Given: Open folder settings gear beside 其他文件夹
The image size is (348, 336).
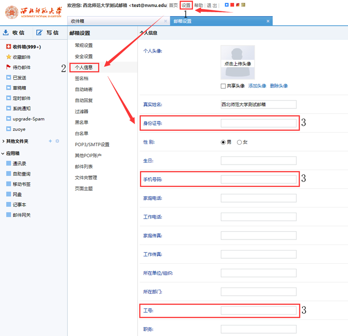Looking at the screenshot, I should click(57, 141).
